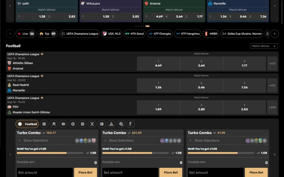Choose the table tennis paddle sport icon

(x=54, y=124)
